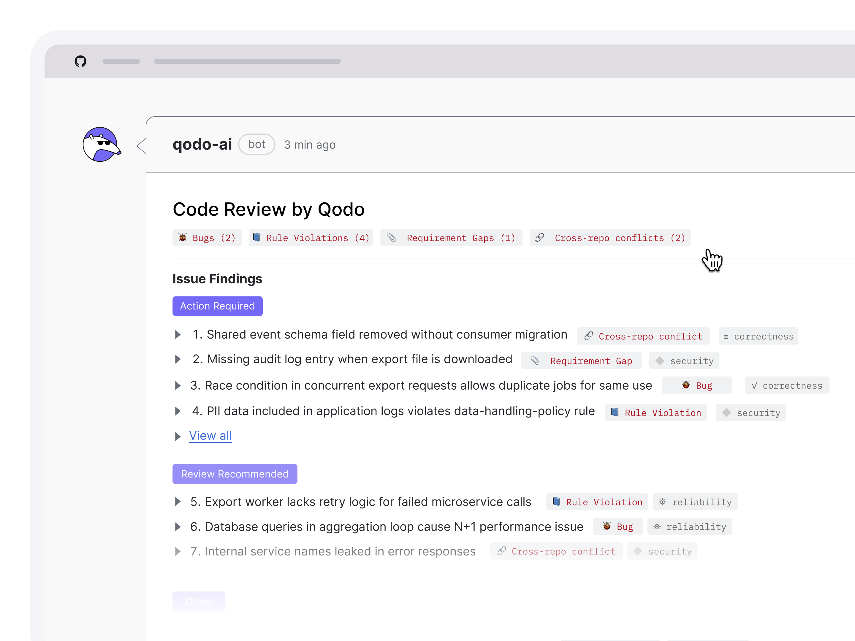This screenshot has width=855, height=641.
Task: Click the diamond icon in issue 4's security tag
Action: [726, 413]
